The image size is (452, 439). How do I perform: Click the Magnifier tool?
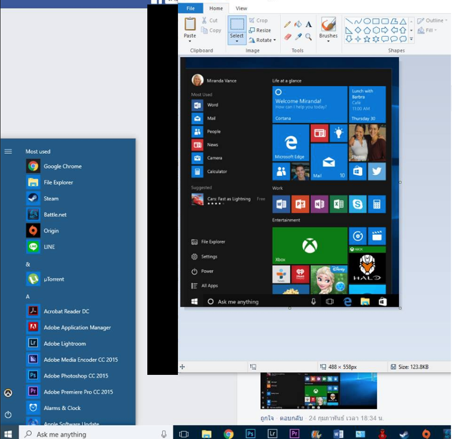coord(309,37)
